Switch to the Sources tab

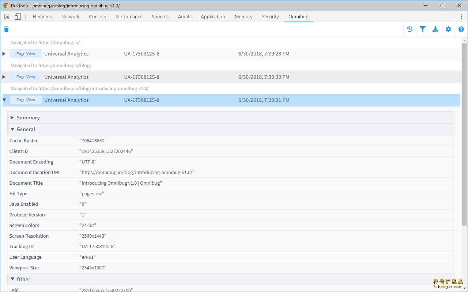(x=160, y=16)
